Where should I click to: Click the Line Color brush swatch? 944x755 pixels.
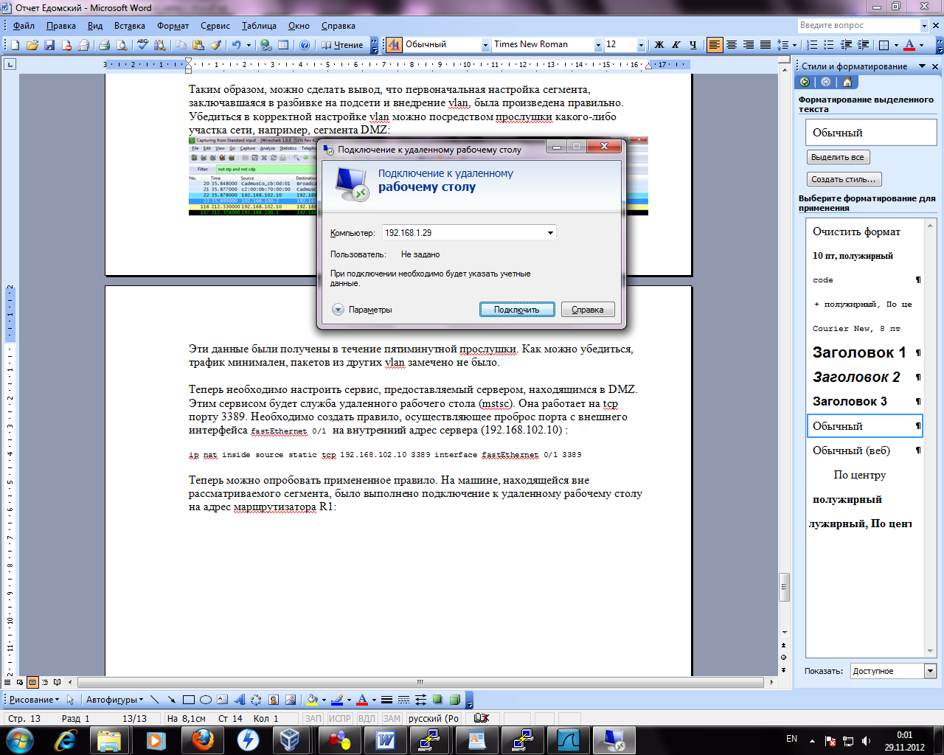(337, 700)
